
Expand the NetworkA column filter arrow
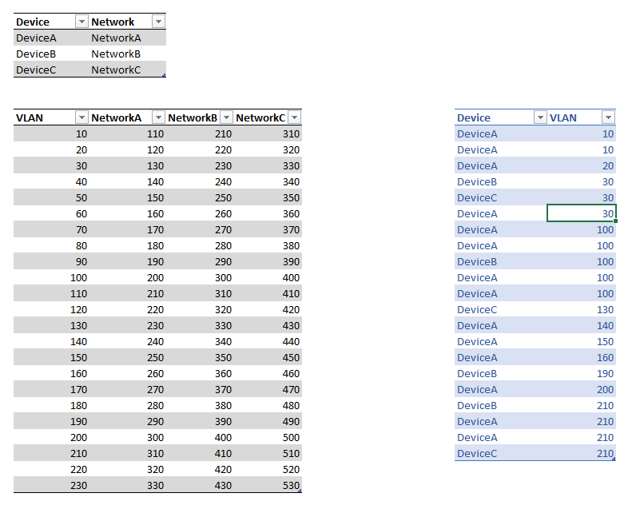click(158, 117)
